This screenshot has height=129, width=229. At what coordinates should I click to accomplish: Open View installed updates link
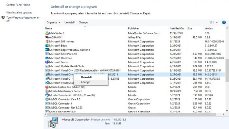pos(19,12)
